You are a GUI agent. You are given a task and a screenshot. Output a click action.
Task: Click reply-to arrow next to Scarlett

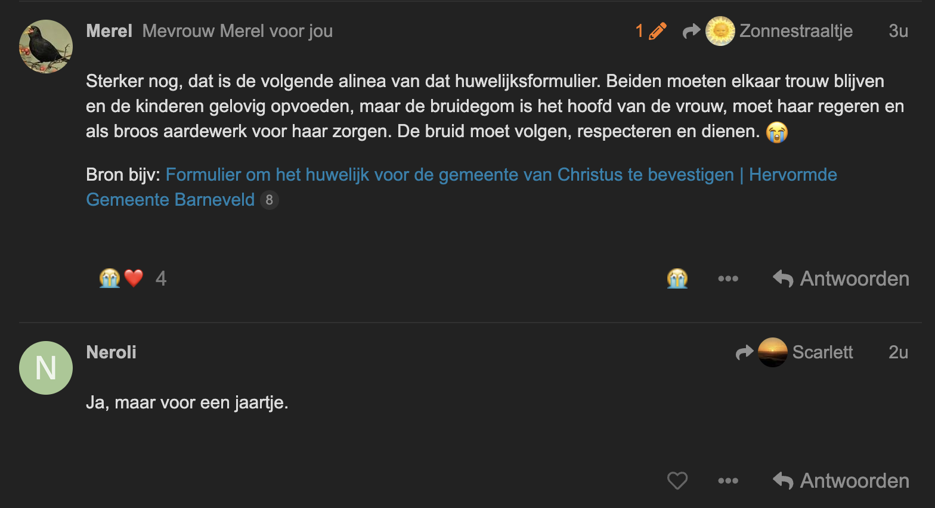pyautogui.click(x=744, y=352)
